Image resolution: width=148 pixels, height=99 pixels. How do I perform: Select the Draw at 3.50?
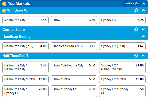point(74,20)
